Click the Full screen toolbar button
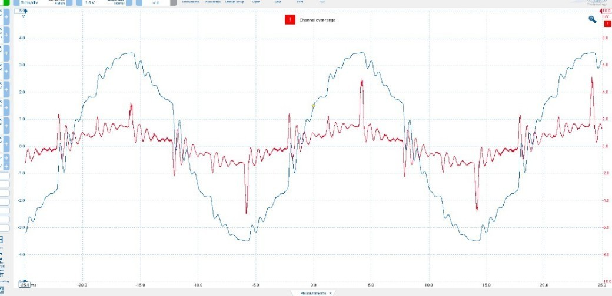Image resolution: width=612 pixels, height=296 pixels. (x=322, y=2)
